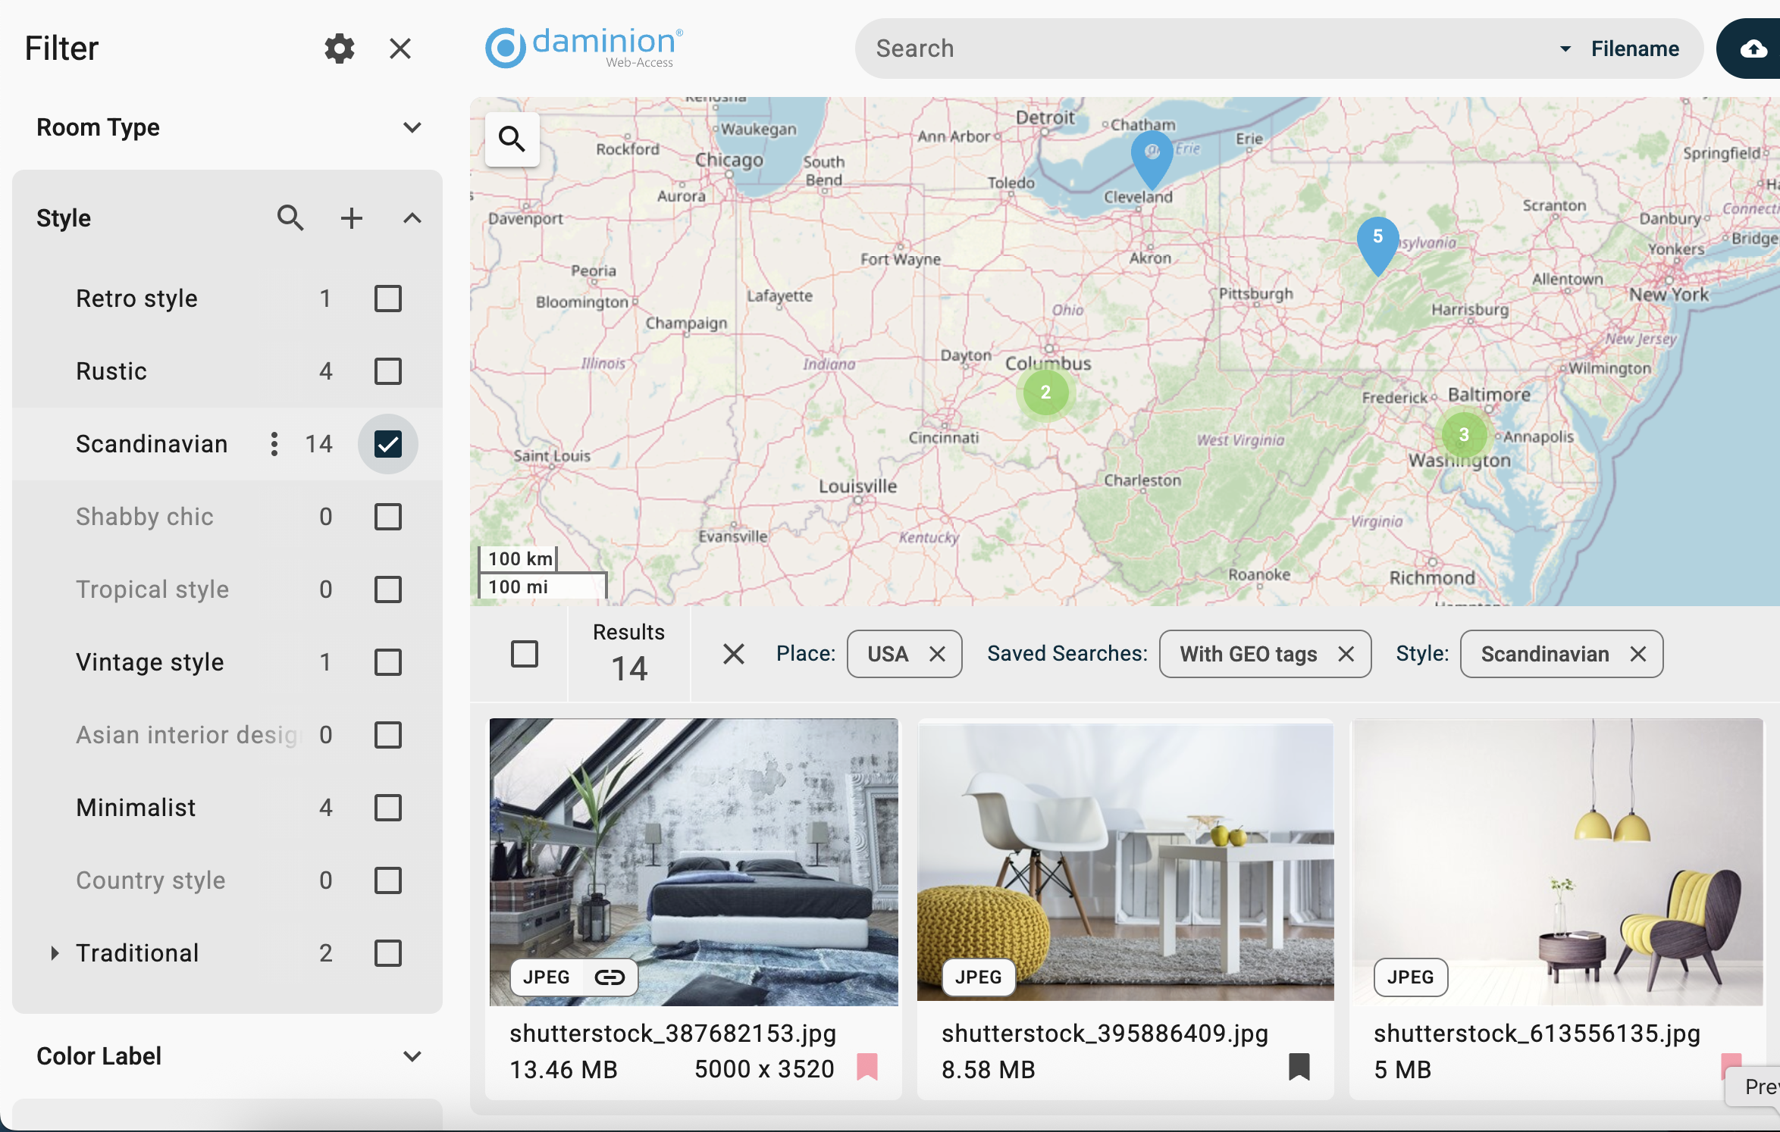Screen dimensions: 1780x1132
Task: Click the cloud upload button
Action: tap(1752, 48)
